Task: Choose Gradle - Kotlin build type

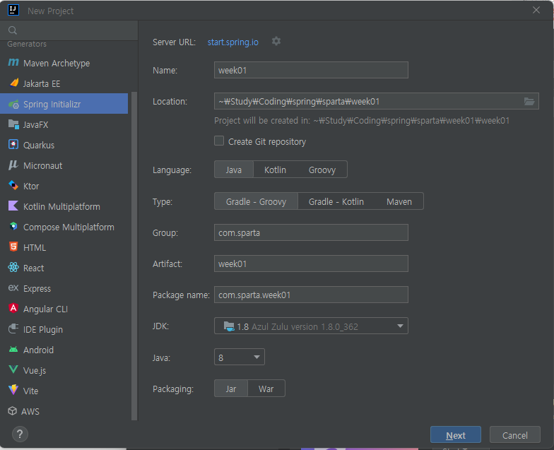Action: click(336, 202)
